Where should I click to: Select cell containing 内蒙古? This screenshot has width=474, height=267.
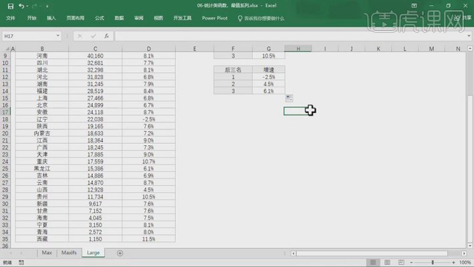[x=42, y=133]
